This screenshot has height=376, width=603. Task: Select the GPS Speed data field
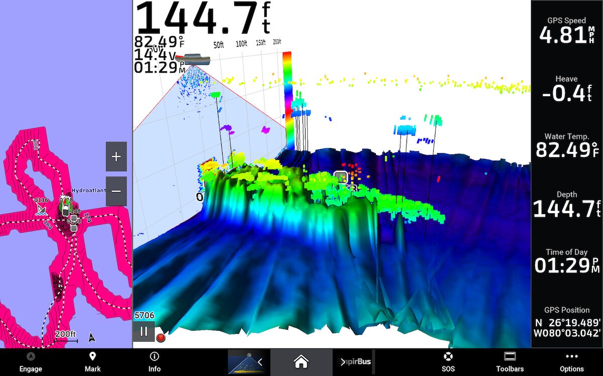tap(566, 31)
